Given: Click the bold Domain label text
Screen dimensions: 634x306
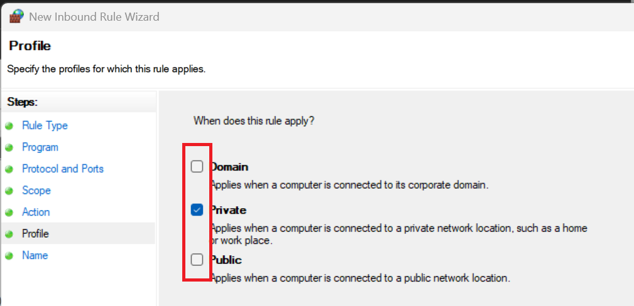Looking at the screenshot, I should point(230,167).
